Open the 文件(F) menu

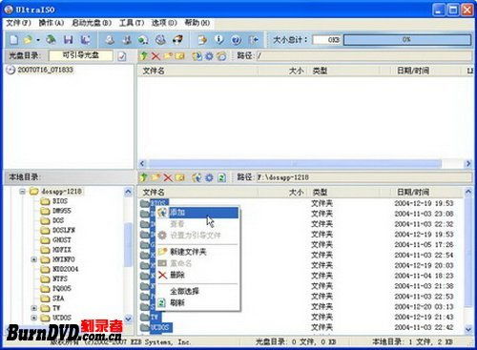18,23
